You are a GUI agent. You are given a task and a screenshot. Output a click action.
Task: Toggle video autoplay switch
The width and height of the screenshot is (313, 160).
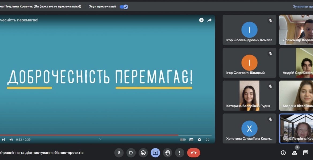click(183, 140)
